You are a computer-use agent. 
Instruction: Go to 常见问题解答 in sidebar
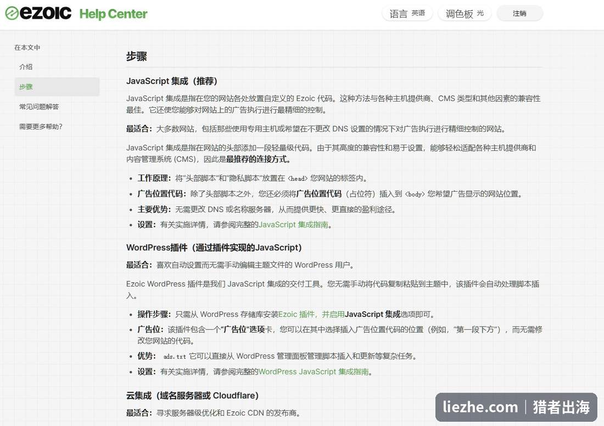click(x=39, y=107)
